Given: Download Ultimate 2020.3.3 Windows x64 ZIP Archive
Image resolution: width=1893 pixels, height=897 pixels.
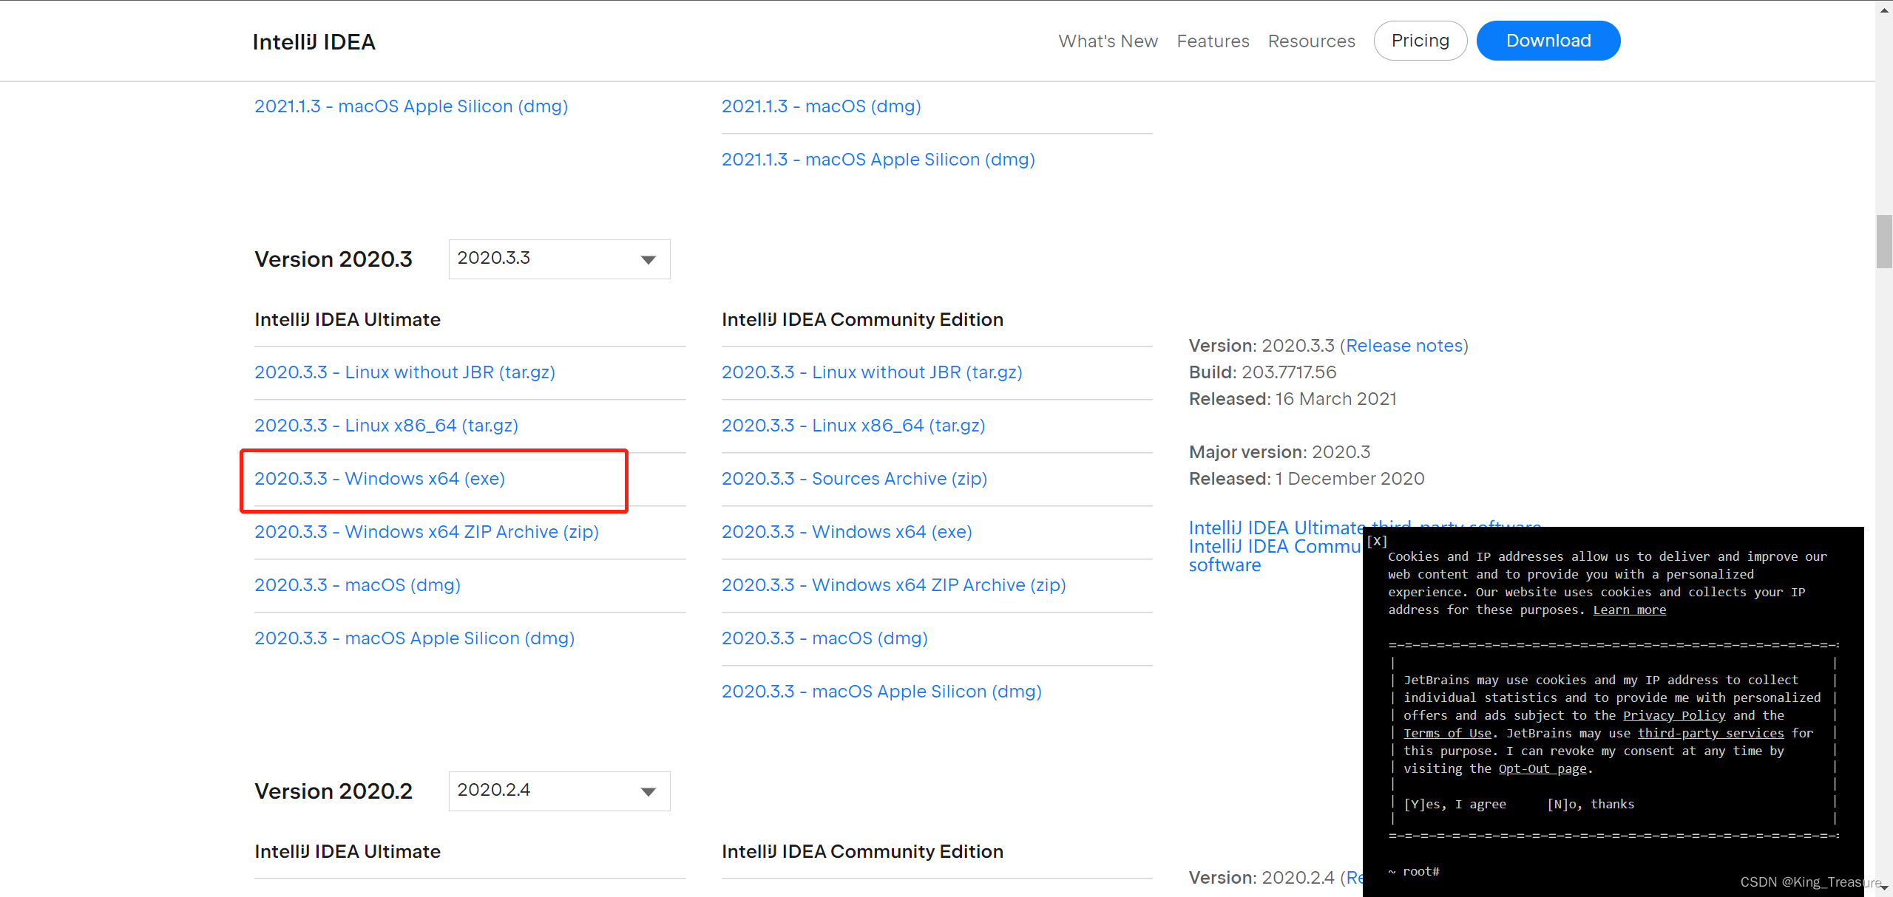Looking at the screenshot, I should [427, 532].
